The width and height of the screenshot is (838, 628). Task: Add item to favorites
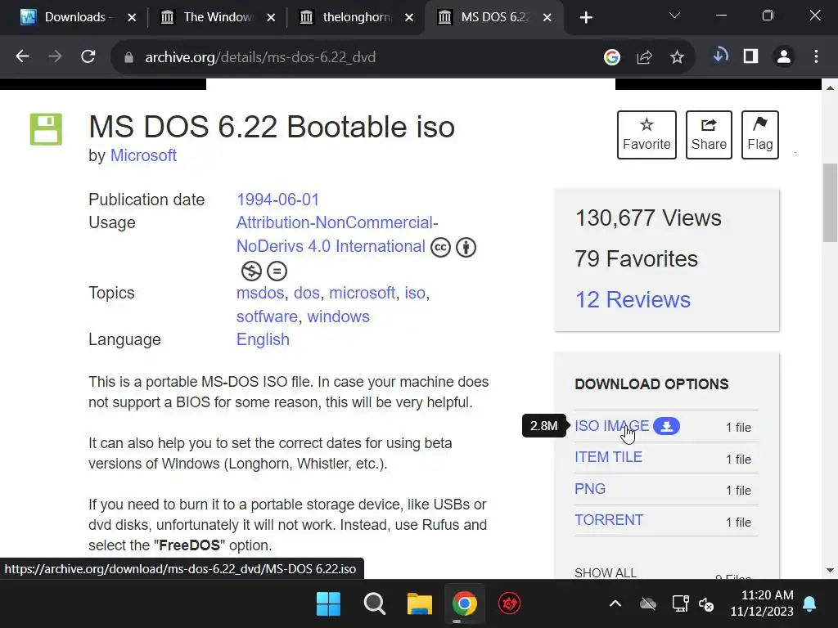point(647,135)
